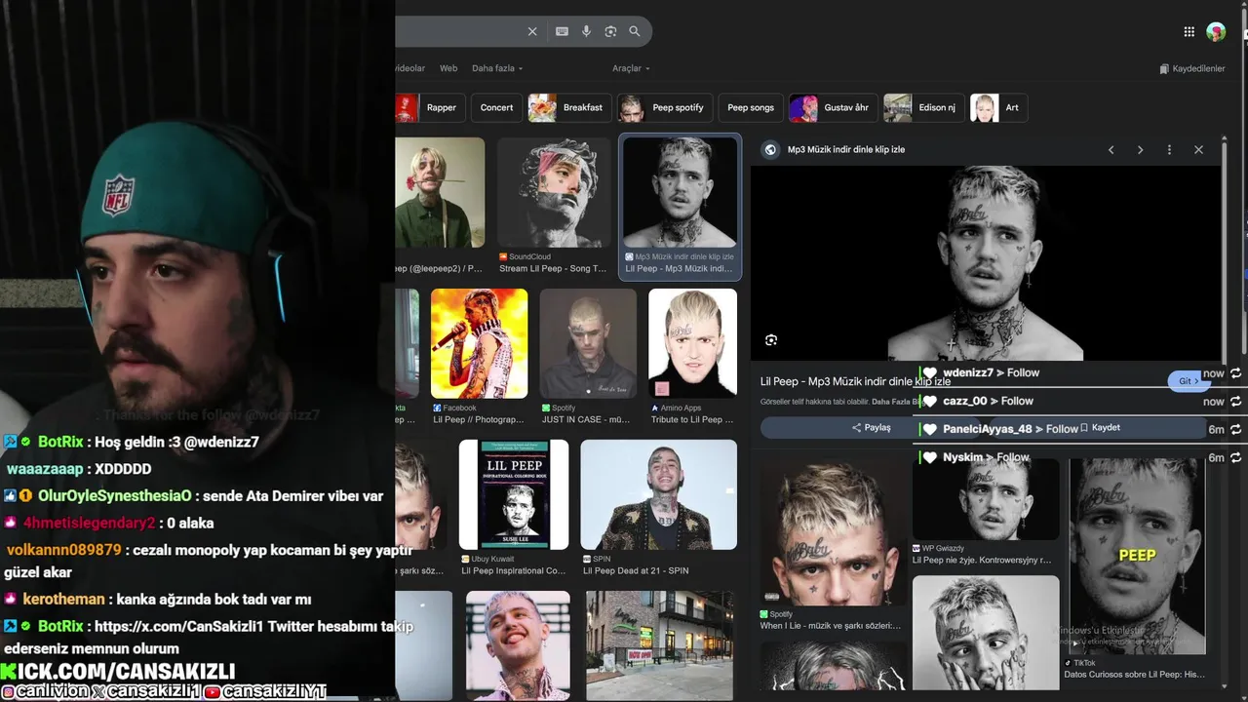Clear the search box with the X icon

pyautogui.click(x=532, y=31)
